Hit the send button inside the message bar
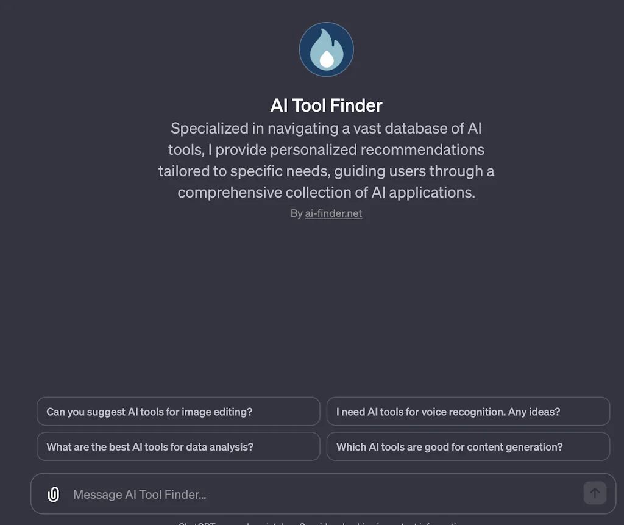 click(x=594, y=493)
